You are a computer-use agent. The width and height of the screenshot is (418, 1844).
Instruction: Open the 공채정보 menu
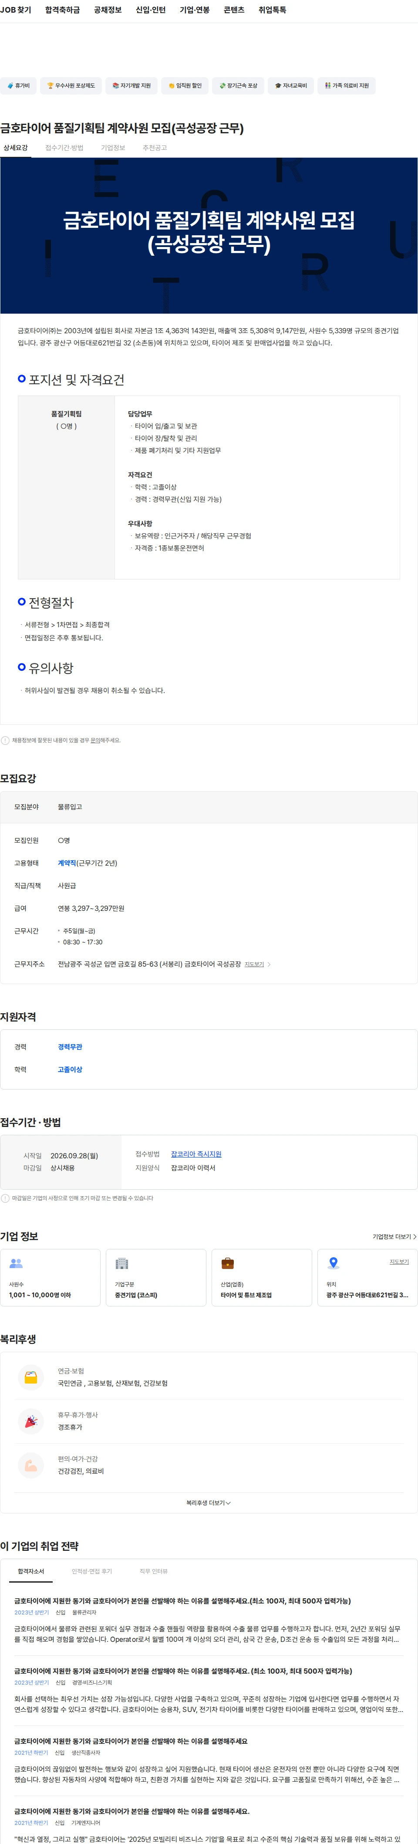108,10
